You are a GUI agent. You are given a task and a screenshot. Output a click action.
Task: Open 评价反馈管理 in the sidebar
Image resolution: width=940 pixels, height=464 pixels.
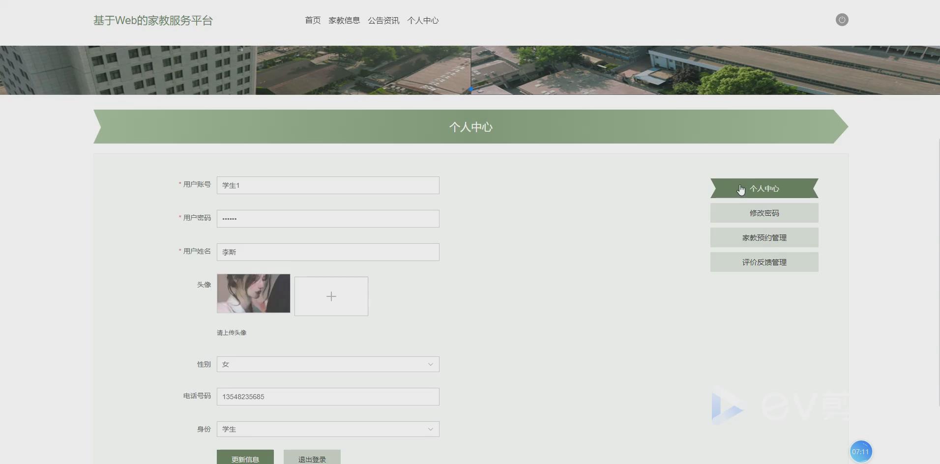764,262
